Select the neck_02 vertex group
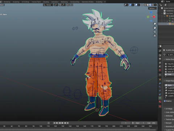The height and width of the screenshot is (131, 174). (169, 72)
